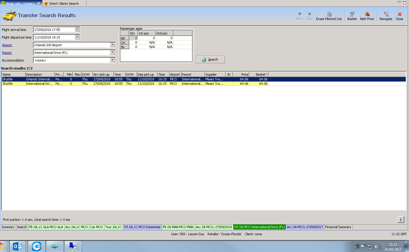Image resolution: width=409 pixels, height=252 pixels.
Task: Click status text 'User: 509 - Lauren Day'
Action: click(187, 234)
